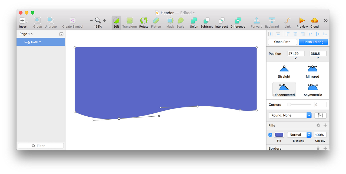Click the Subtract operation icon
346x174 pixels.
point(207,22)
